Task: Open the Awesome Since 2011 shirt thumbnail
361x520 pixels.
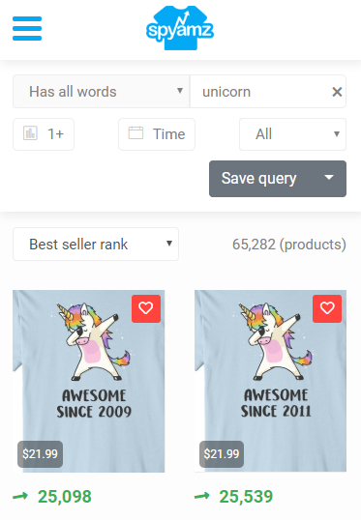Action: (270, 382)
